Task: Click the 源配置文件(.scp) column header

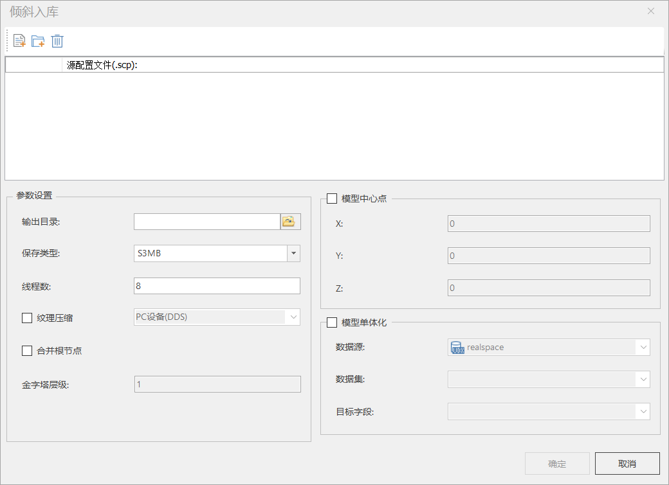Action: pyautogui.click(x=103, y=65)
